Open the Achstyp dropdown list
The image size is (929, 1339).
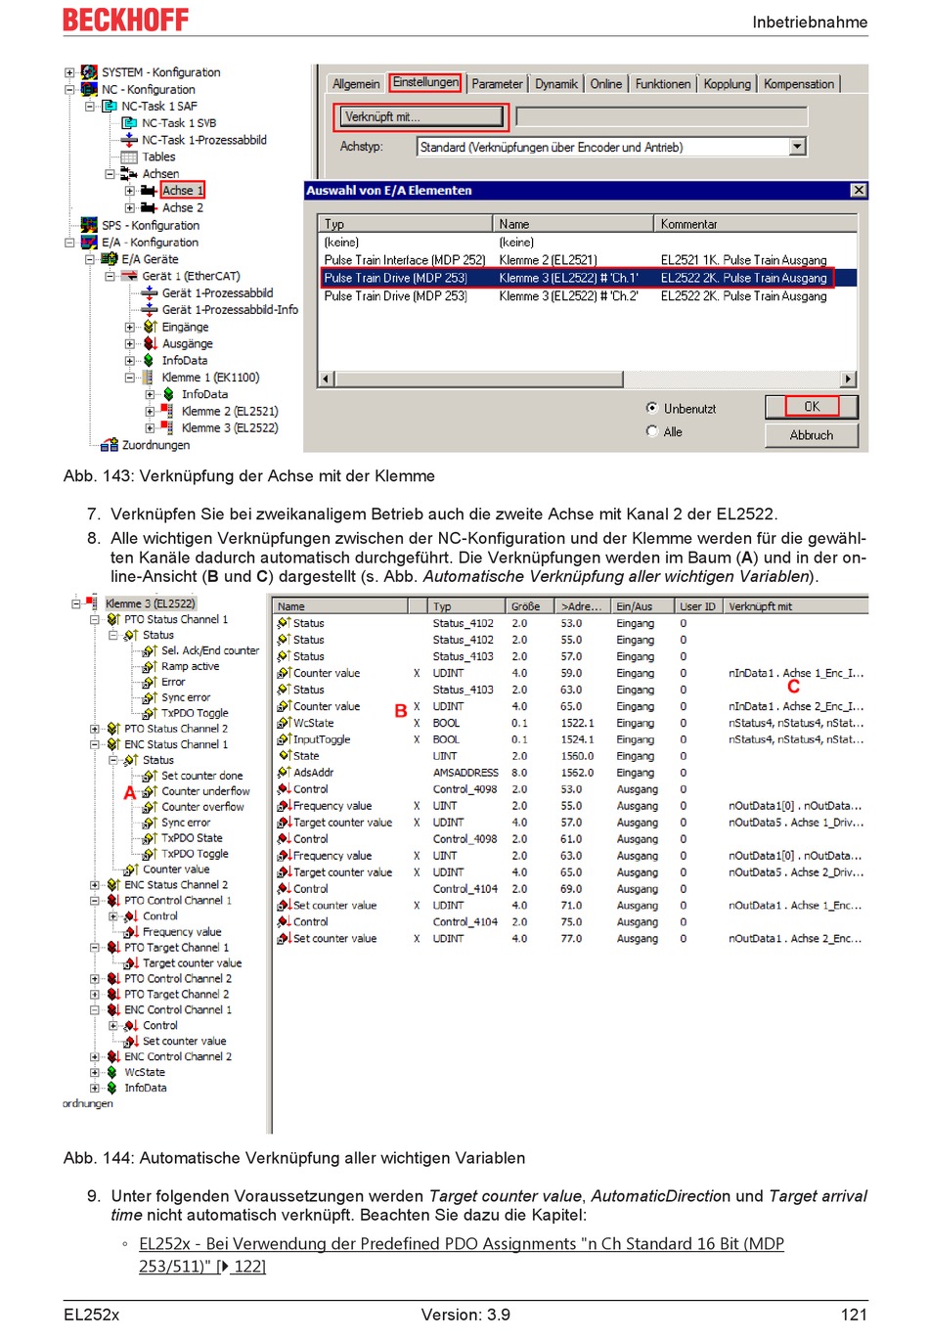(x=798, y=147)
